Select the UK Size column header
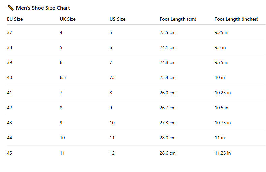This screenshot has width=266, height=172. click(x=68, y=19)
